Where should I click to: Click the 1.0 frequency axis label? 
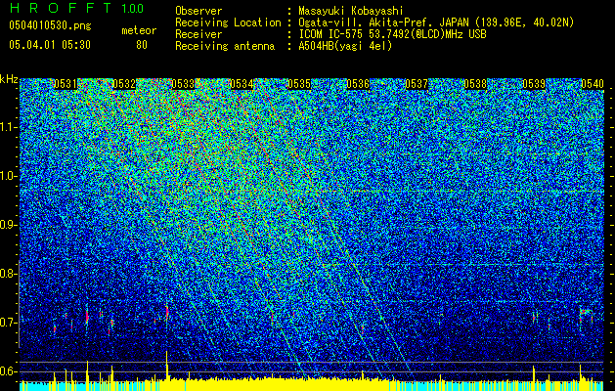(x=9, y=177)
